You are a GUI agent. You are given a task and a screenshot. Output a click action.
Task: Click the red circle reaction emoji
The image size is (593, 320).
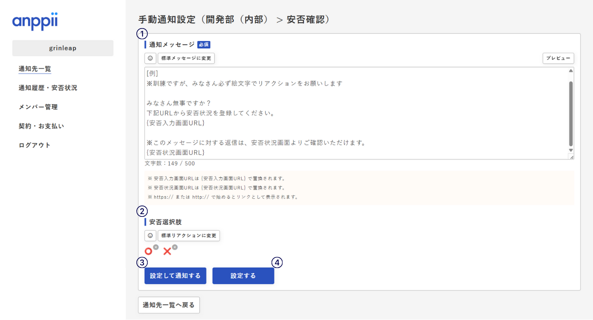pyautogui.click(x=149, y=252)
